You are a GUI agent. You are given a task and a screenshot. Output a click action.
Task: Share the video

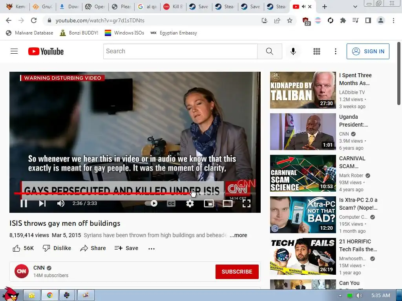93,248
